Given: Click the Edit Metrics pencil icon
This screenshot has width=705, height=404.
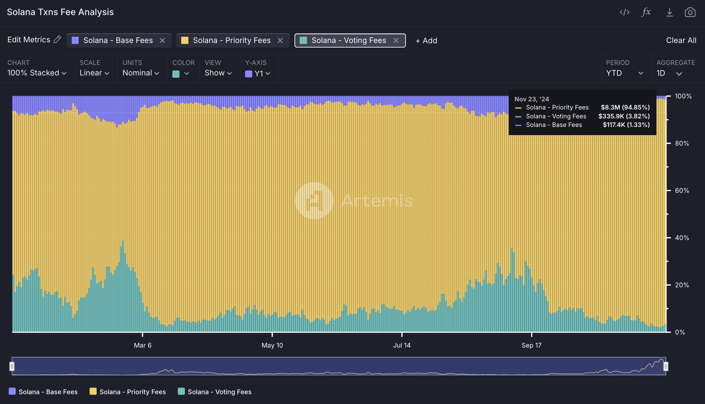Looking at the screenshot, I should click(57, 40).
